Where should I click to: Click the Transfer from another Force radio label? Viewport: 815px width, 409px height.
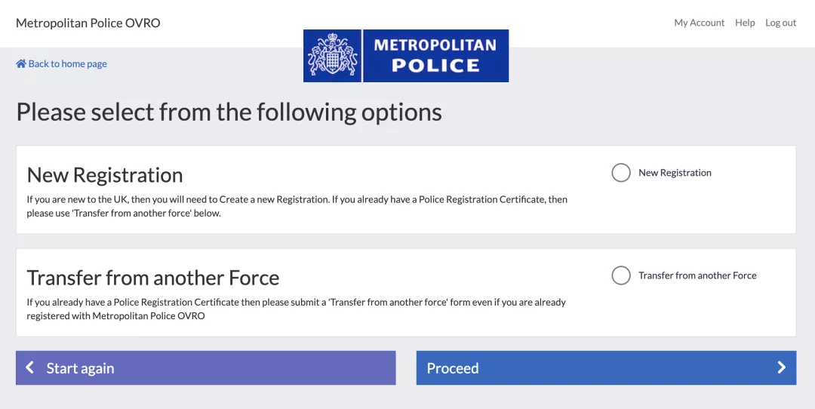point(697,275)
